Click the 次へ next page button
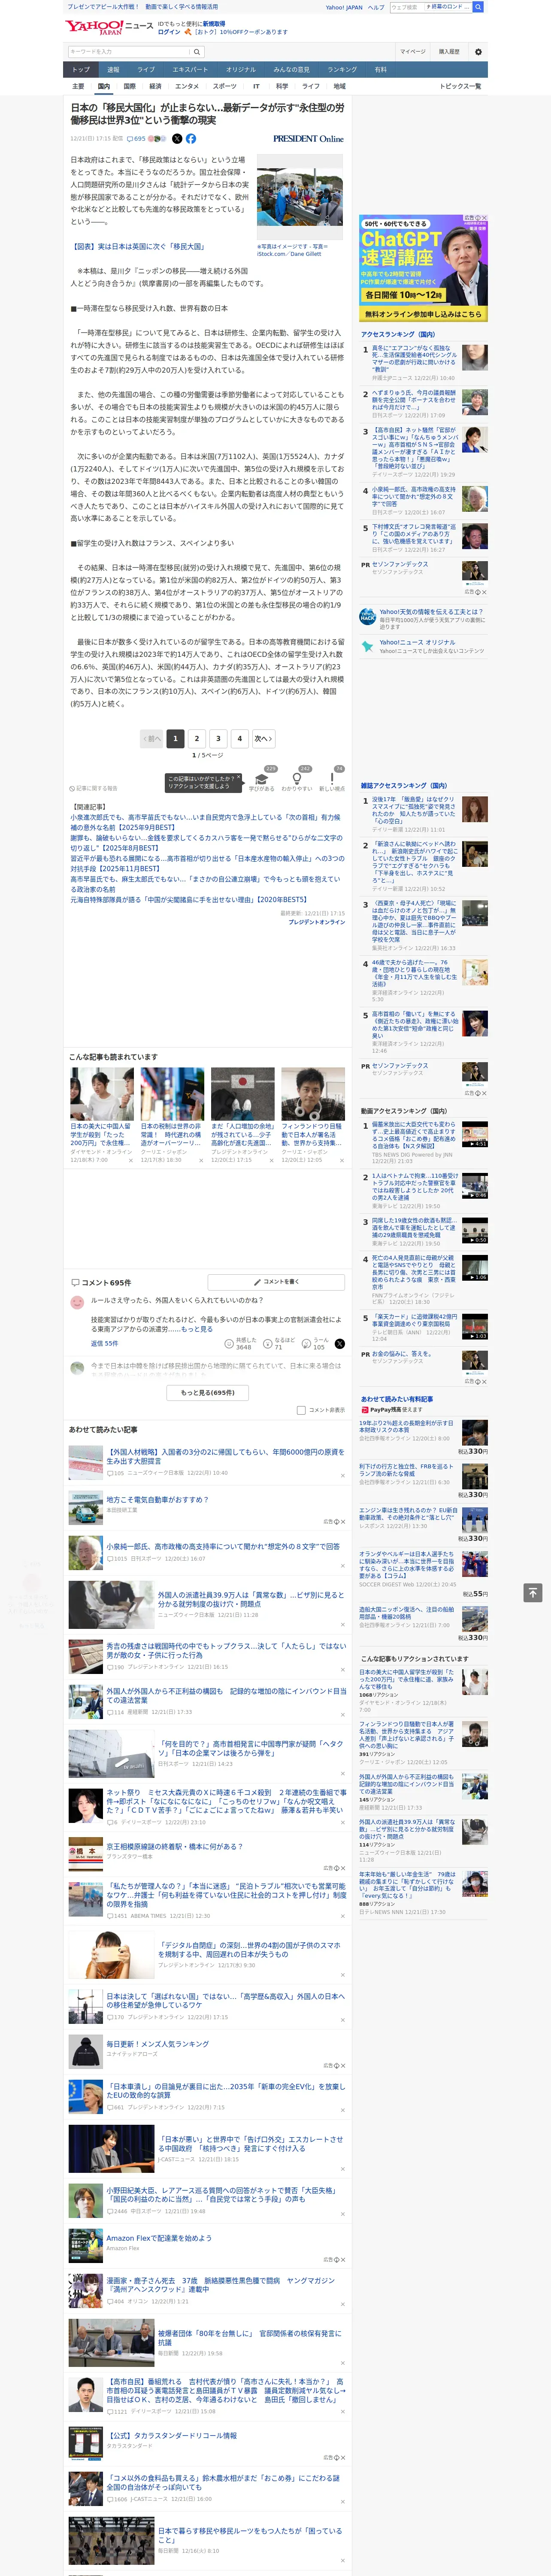The width and height of the screenshot is (551, 2576). [263, 738]
